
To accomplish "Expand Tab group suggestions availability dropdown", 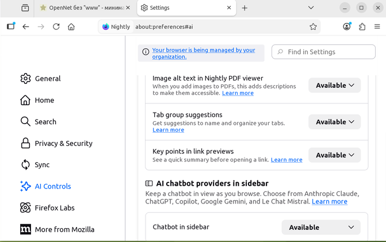I will click(334, 122).
